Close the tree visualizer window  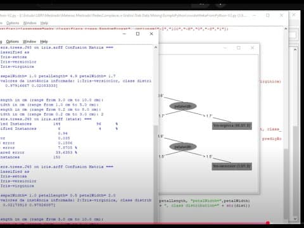(x=252, y=48)
